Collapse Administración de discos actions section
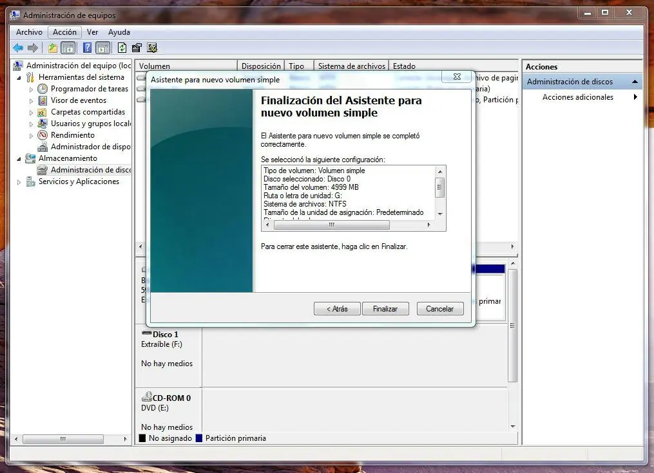This screenshot has height=473, width=654. coord(635,82)
